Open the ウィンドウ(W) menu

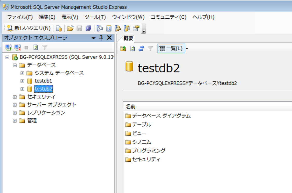coord(128,17)
